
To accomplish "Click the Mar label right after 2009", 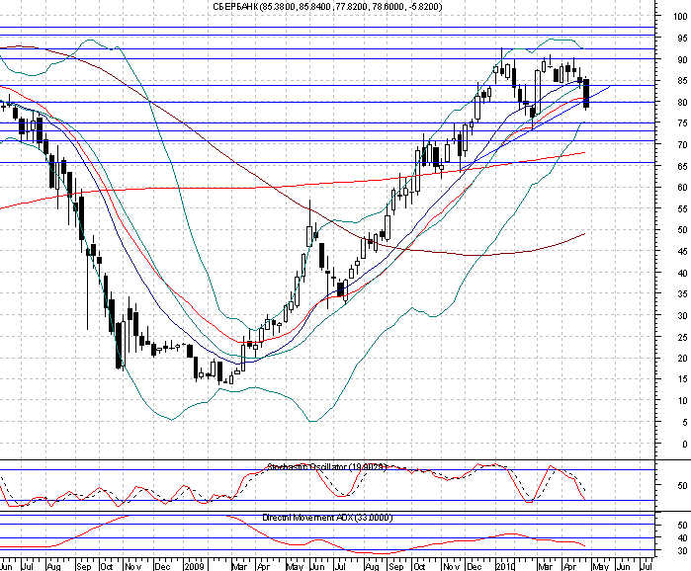I will click(x=239, y=566).
